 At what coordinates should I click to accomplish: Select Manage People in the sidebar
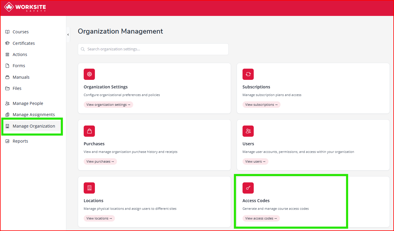click(28, 103)
